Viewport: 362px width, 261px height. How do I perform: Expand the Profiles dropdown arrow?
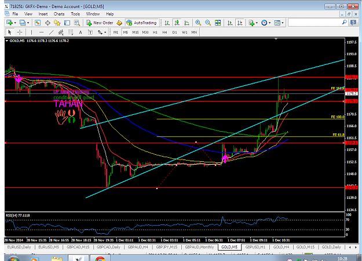click(x=28, y=23)
